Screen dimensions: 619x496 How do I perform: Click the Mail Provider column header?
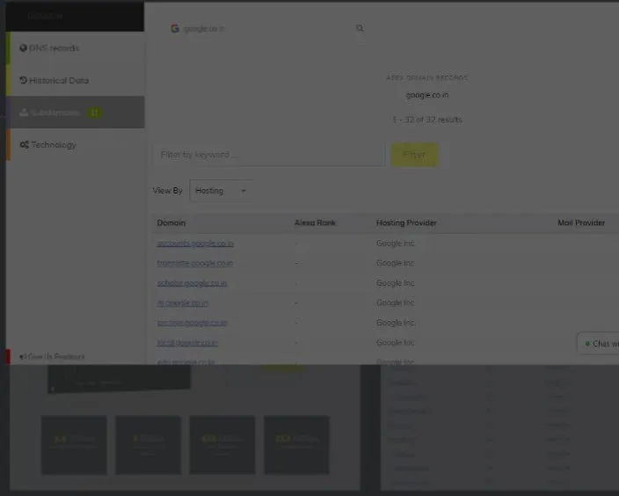tap(581, 222)
